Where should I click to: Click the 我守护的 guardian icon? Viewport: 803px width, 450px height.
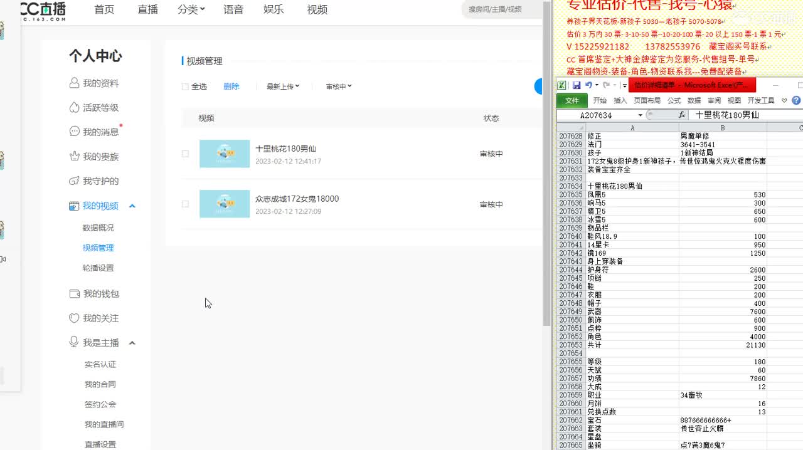point(74,181)
